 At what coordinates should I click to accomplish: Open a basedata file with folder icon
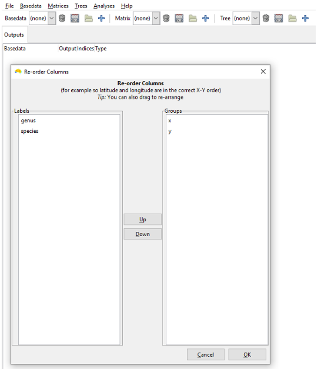pyautogui.click(x=88, y=18)
